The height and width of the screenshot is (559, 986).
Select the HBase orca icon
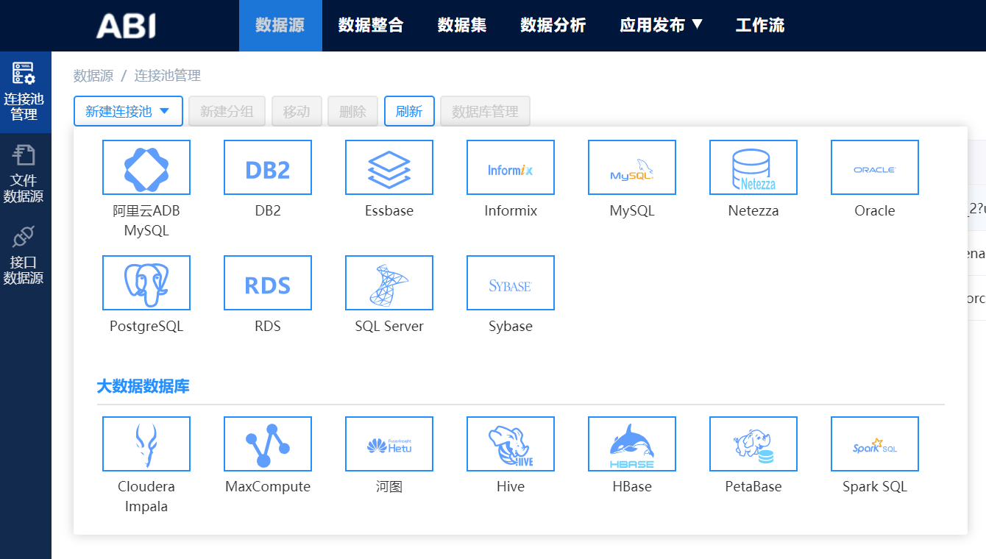click(x=631, y=444)
